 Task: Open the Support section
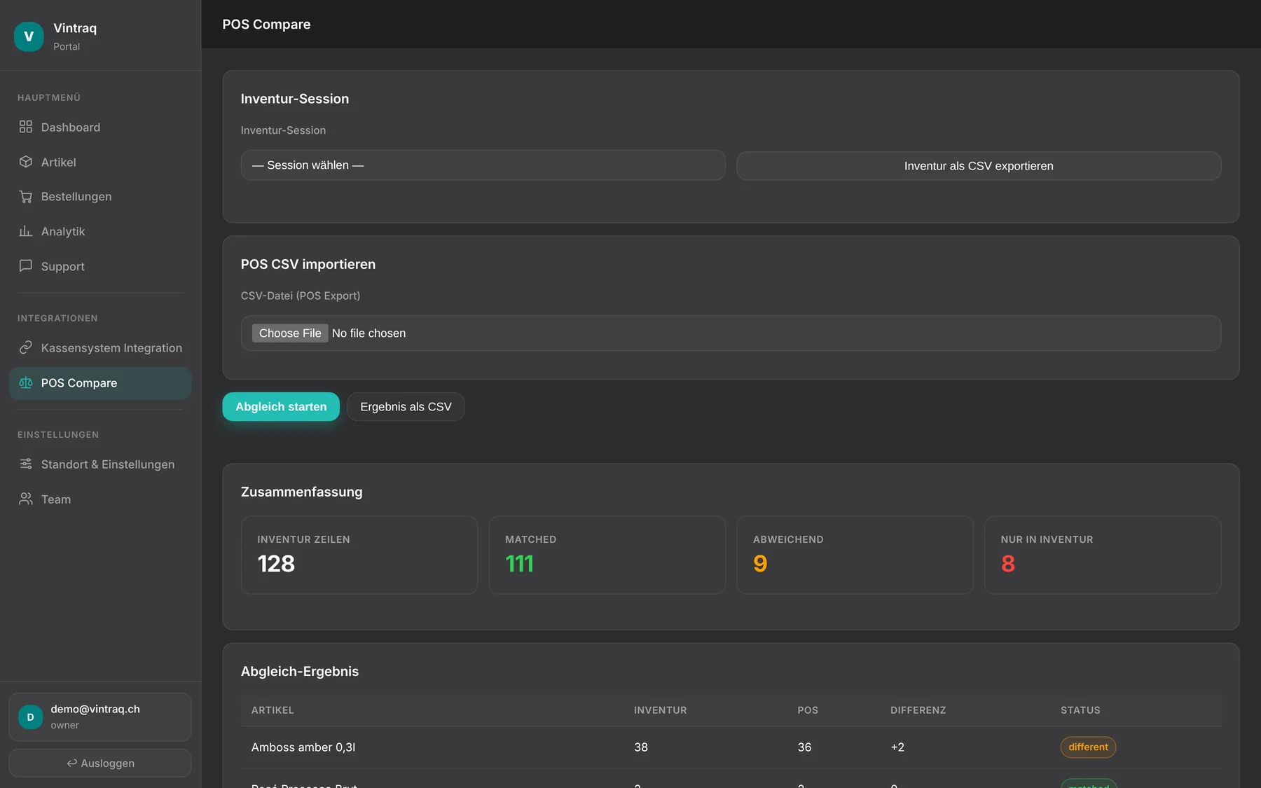pyautogui.click(x=100, y=267)
